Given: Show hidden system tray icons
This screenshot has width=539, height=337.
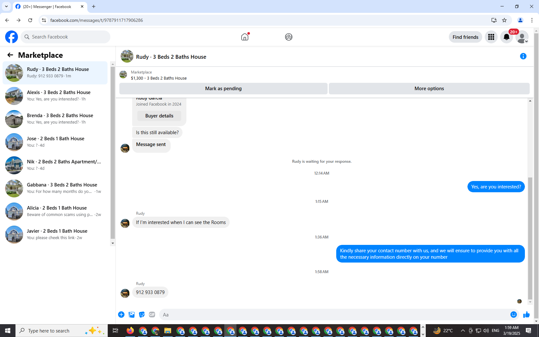Looking at the screenshot, I should coord(463,331).
